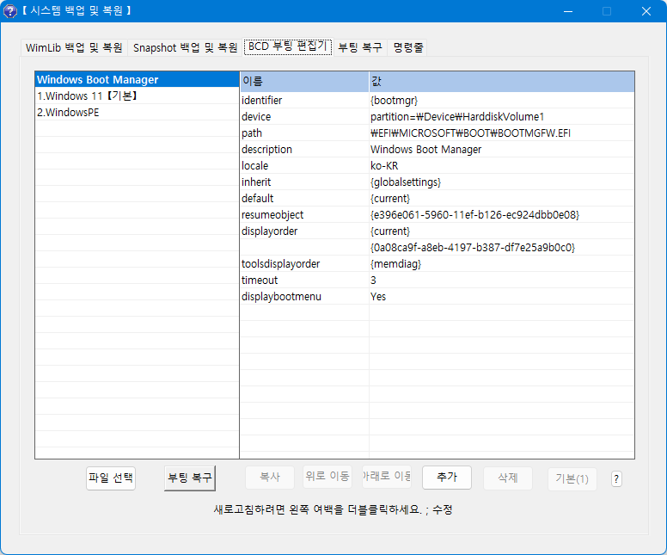Image resolution: width=667 pixels, height=555 pixels.
Task: Click the 위로 이동 button
Action: 327,476
